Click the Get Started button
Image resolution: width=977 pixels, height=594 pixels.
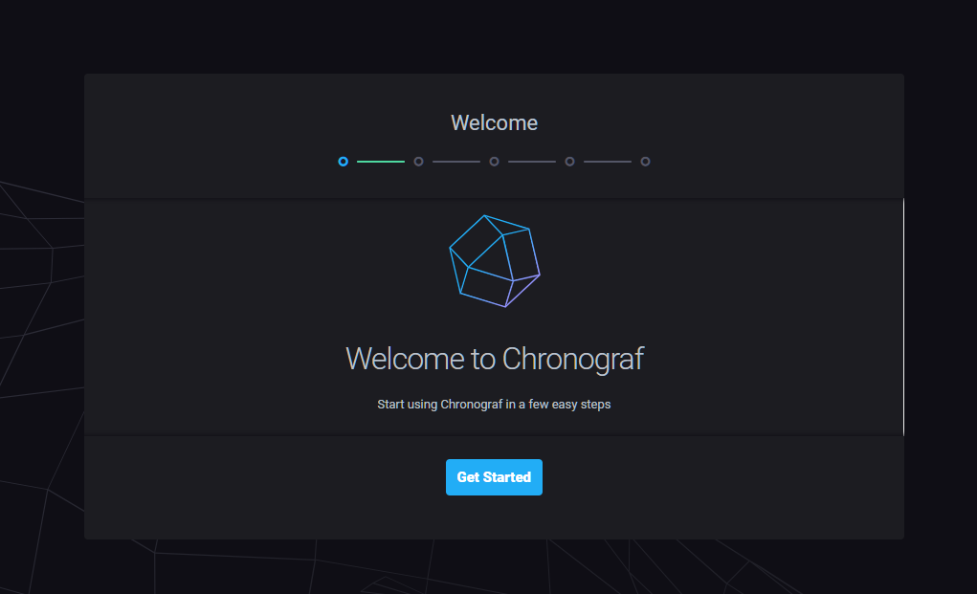coord(494,477)
